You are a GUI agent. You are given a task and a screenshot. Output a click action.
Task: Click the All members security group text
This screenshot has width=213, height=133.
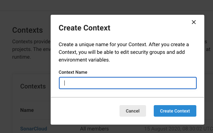(94, 129)
